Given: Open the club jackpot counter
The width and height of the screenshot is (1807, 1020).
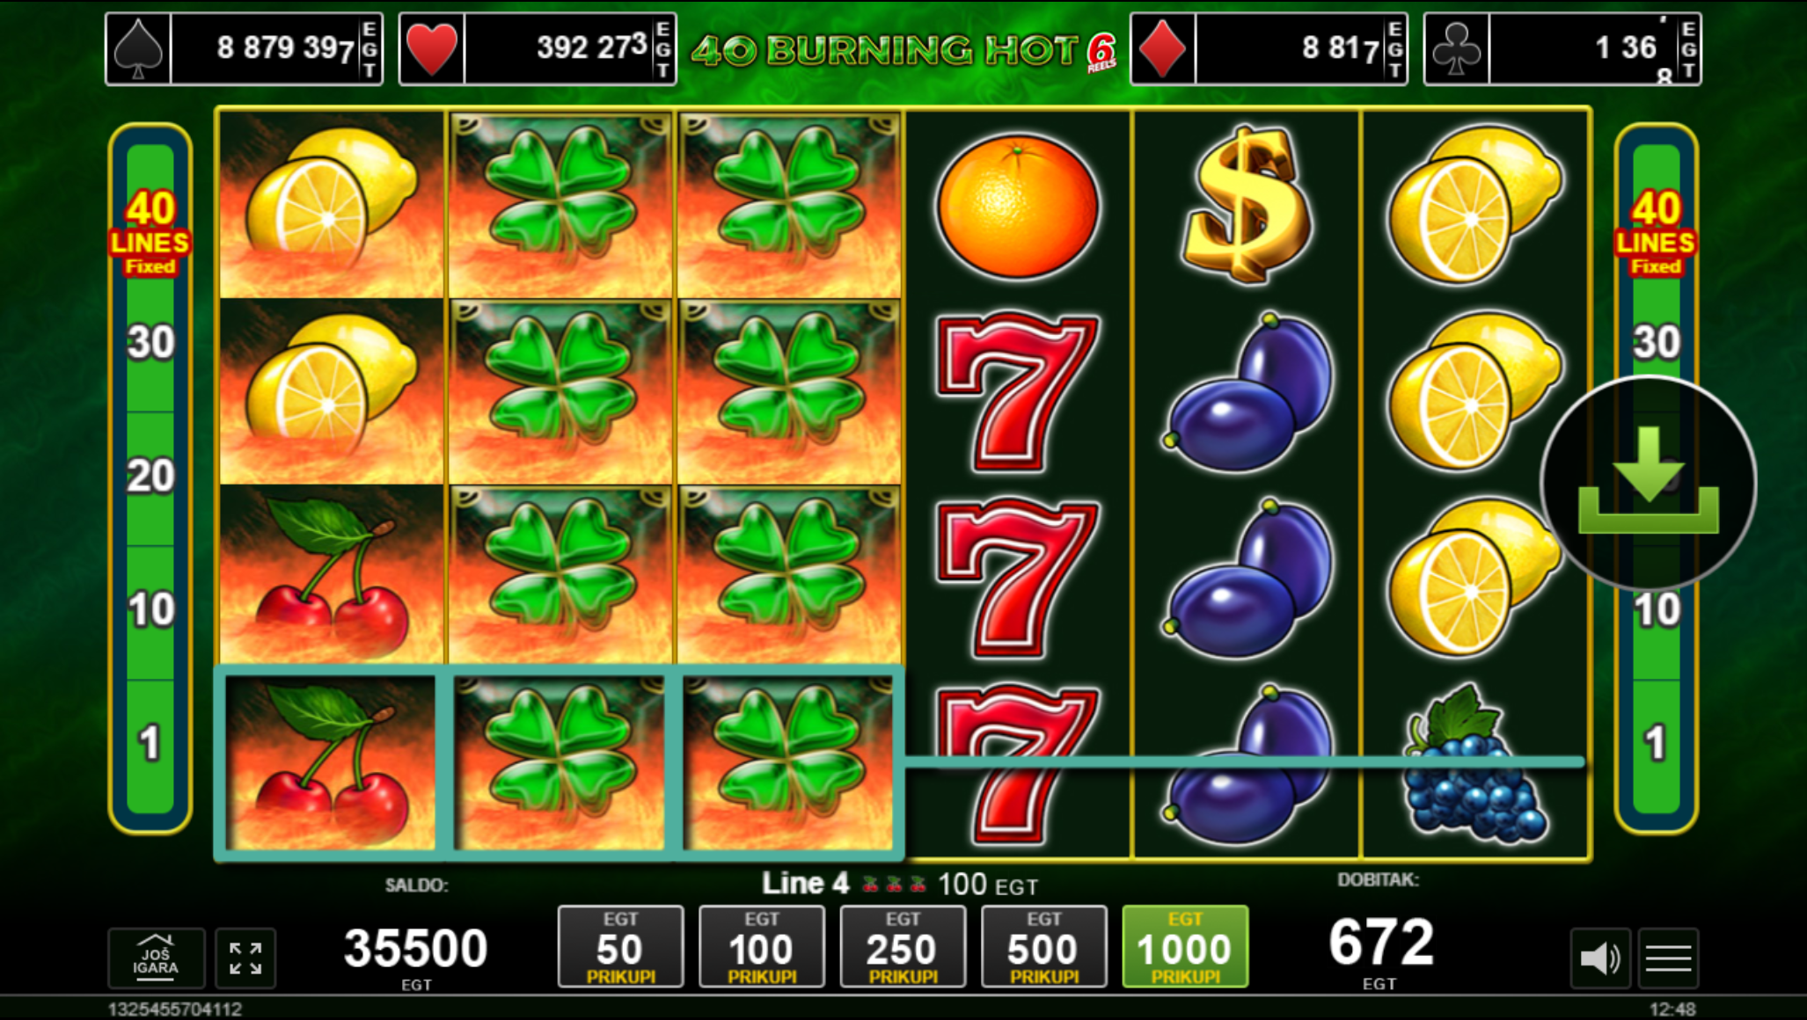Looking at the screenshot, I should (1562, 49).
